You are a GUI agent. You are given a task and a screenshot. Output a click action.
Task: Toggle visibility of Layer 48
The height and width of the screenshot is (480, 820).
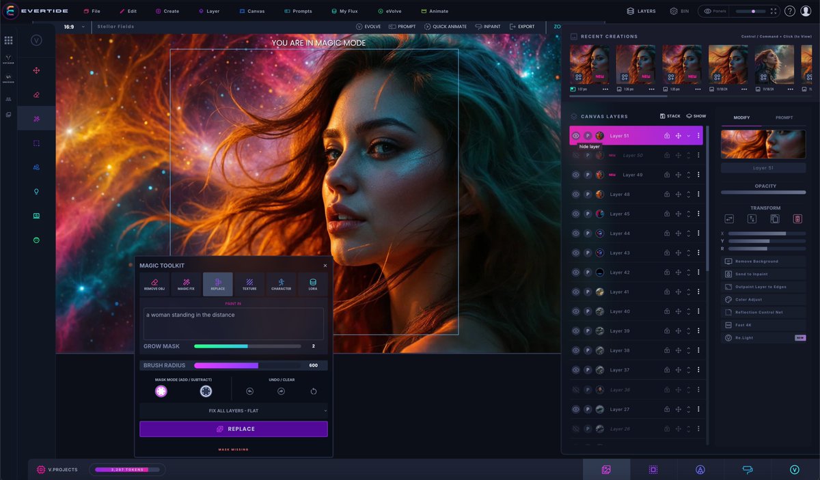pyautogui.click(x=576, y=195)
